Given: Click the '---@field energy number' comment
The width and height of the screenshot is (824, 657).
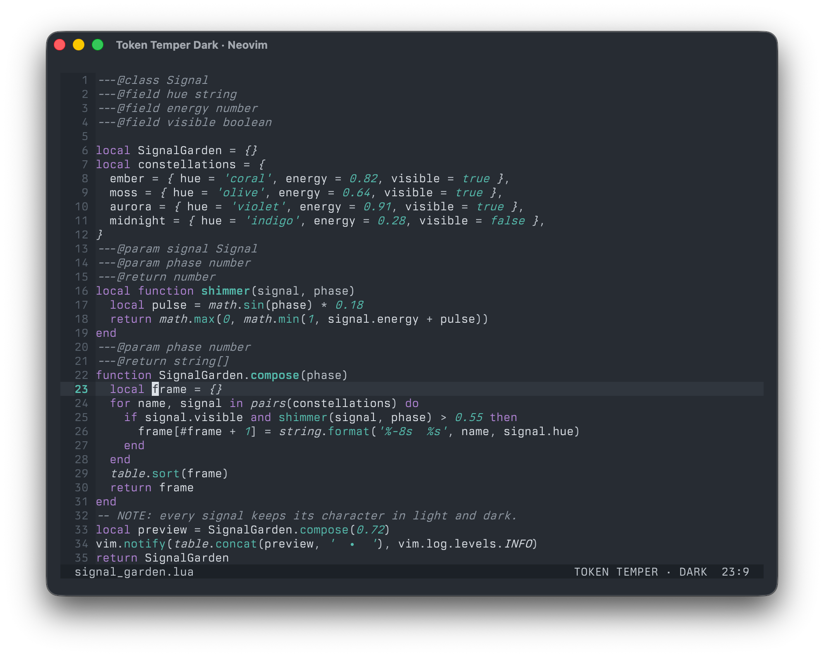Looking at the screenshot, I should (177, 108).
